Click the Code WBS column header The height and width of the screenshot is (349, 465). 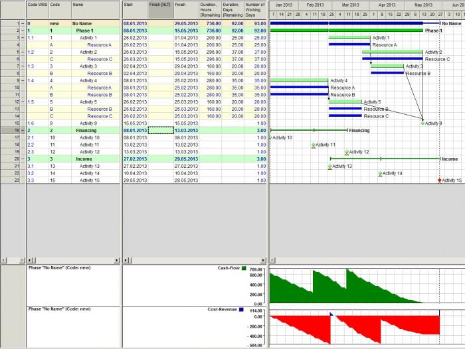[38, 10]
